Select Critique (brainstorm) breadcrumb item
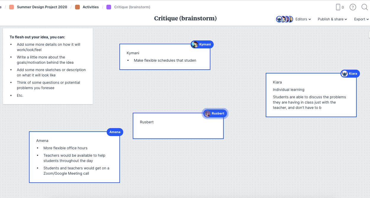The height and width of the screenshot is (198, 370). (x=132, y=7)
